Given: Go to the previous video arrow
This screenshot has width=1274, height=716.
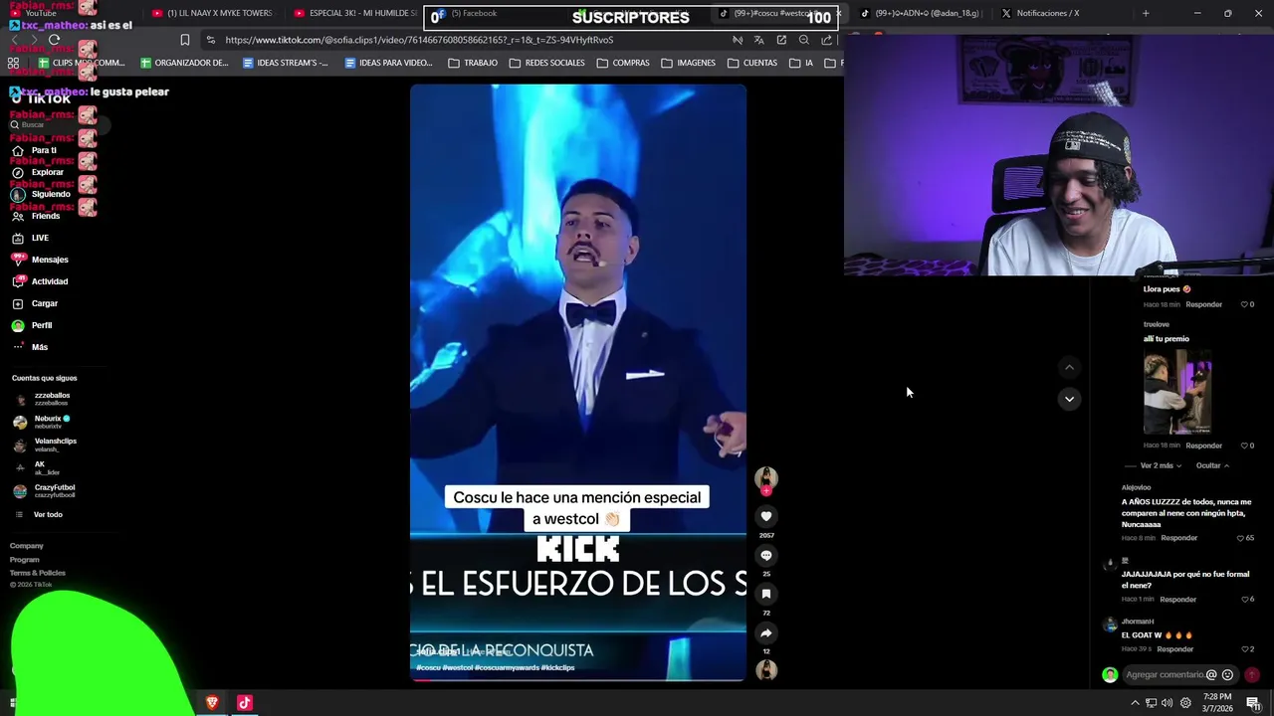Looking at the screenshot, I should [x=1069, y=367].
